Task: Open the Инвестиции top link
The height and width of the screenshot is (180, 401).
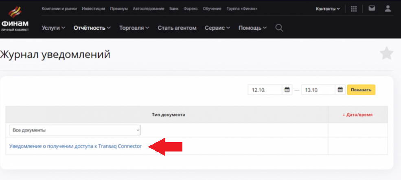Action: pos(93,9)
